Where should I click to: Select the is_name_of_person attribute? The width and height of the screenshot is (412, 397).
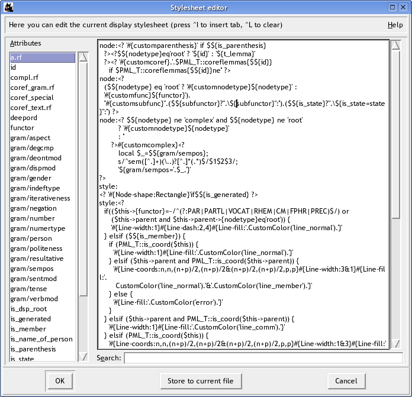(x=43, y=339)
